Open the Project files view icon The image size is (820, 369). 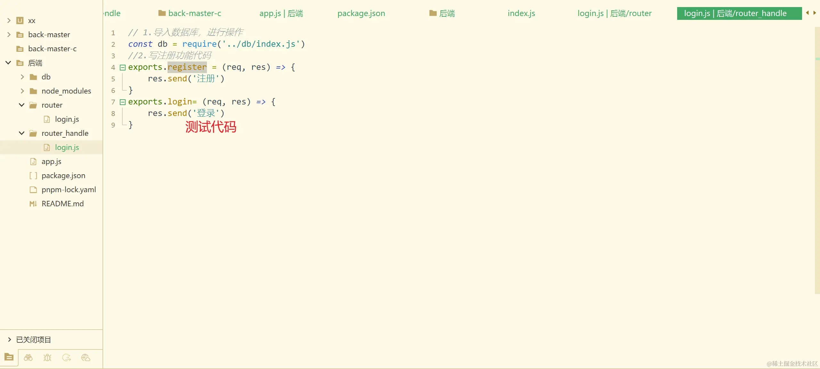pos(9,358)
